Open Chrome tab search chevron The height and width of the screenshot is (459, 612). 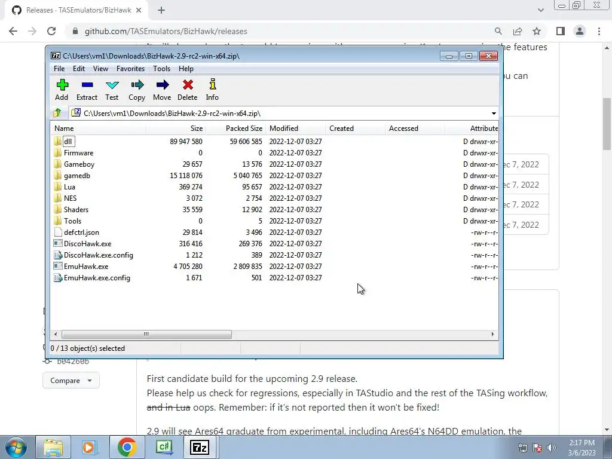point(540,11)
